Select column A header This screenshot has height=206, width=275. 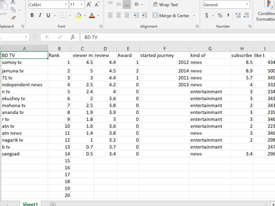click(24, 49)
